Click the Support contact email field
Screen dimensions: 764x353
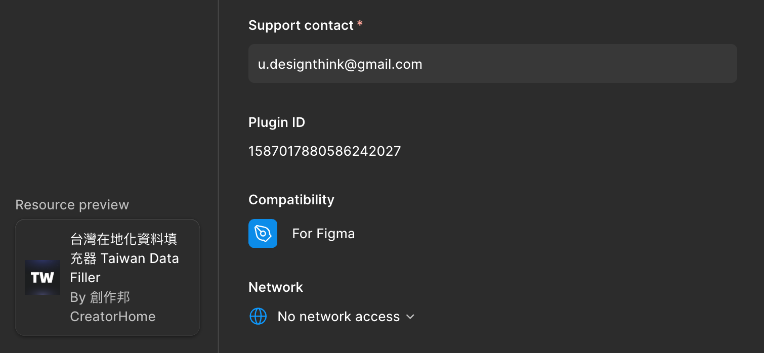coord(492,64)
